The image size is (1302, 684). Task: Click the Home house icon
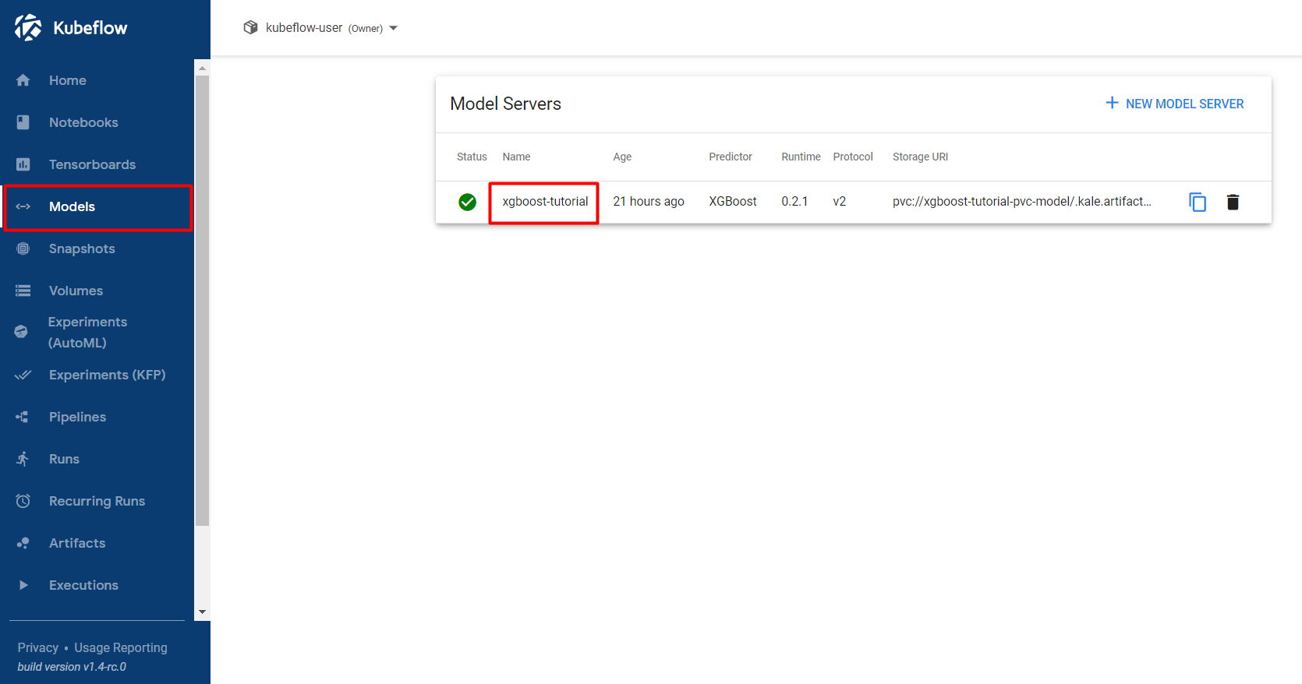click(x=23, y=80)
